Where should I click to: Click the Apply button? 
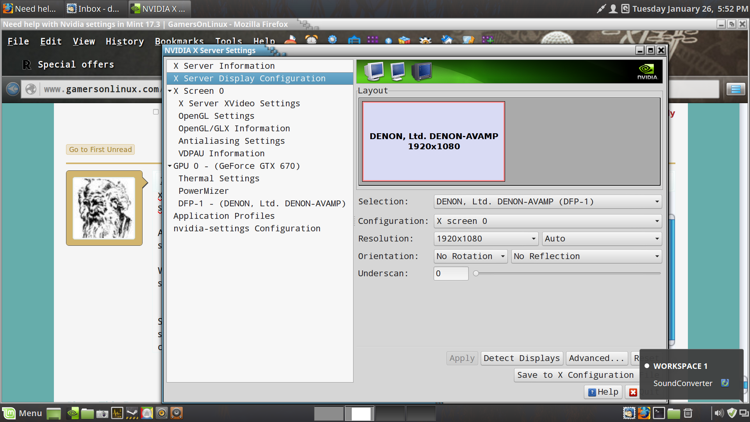point(462,358)
